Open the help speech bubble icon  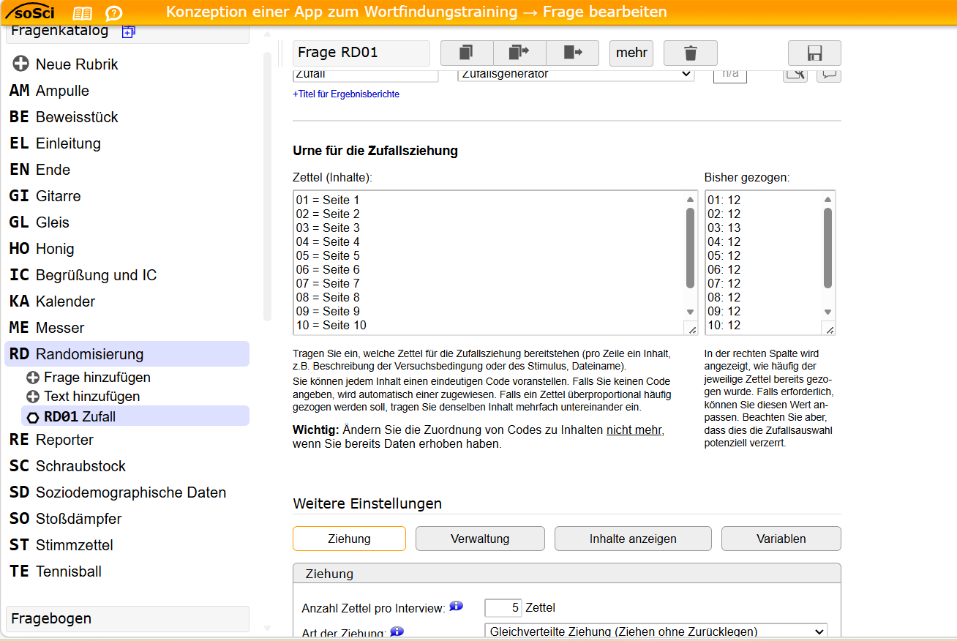[113, 13]
